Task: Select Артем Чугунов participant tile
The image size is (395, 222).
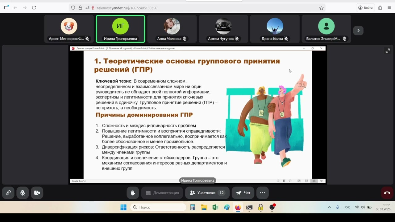Action: (x=223, y=29)
